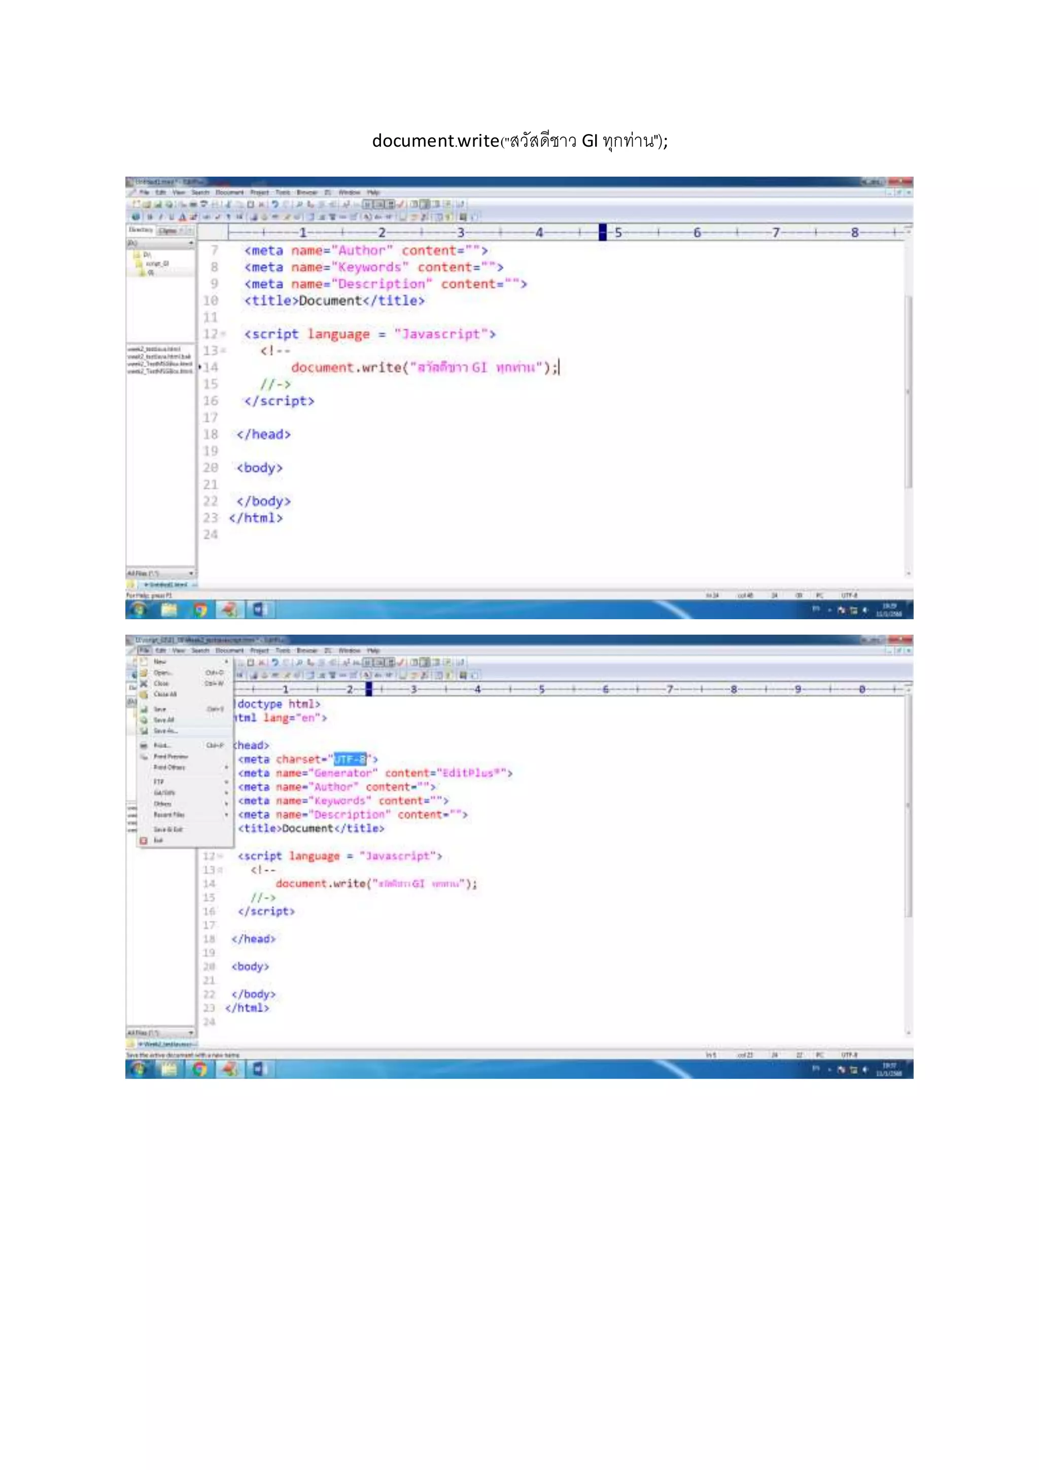
Task: Select week2_testJava.html.bak in file list
Action: (159, 357)
